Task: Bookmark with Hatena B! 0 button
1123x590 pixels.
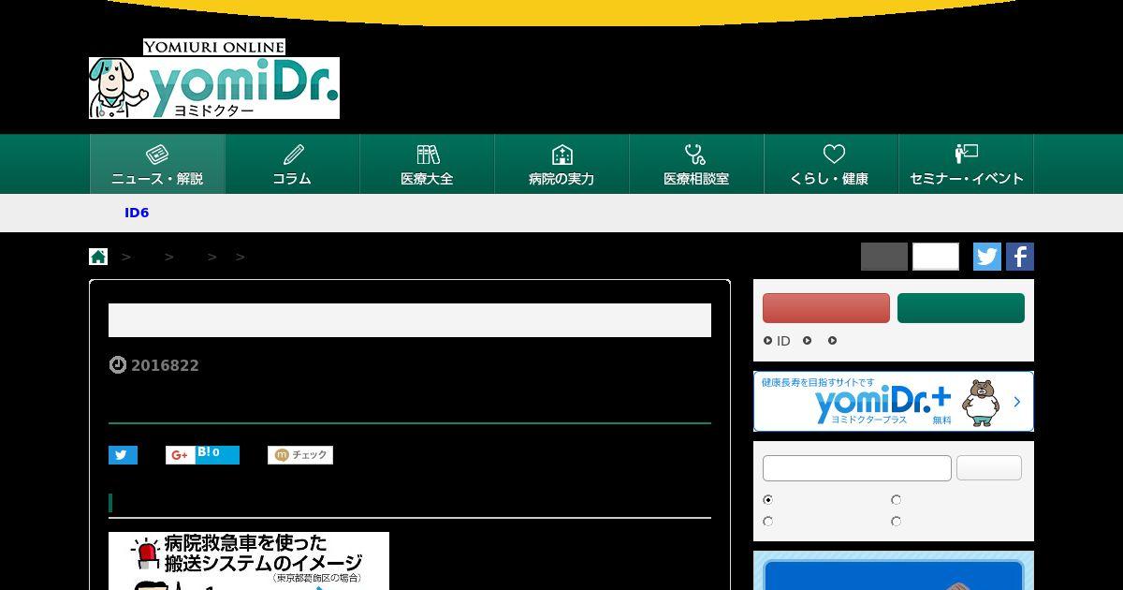Action: [216, 455]
